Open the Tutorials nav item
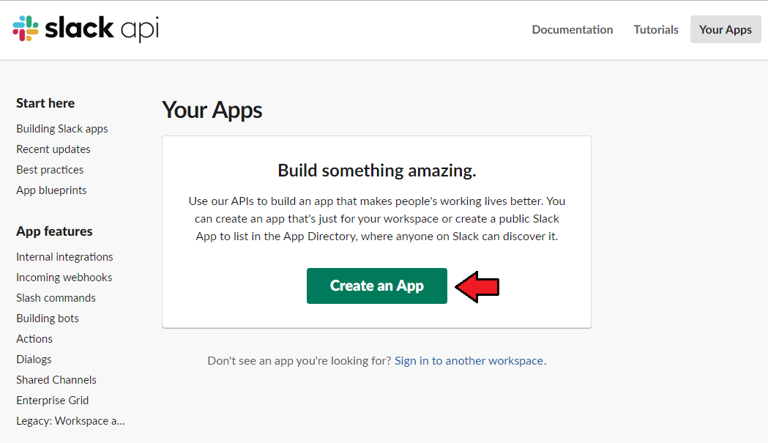The height and width of the screenshot is (443, 768). 656,29
